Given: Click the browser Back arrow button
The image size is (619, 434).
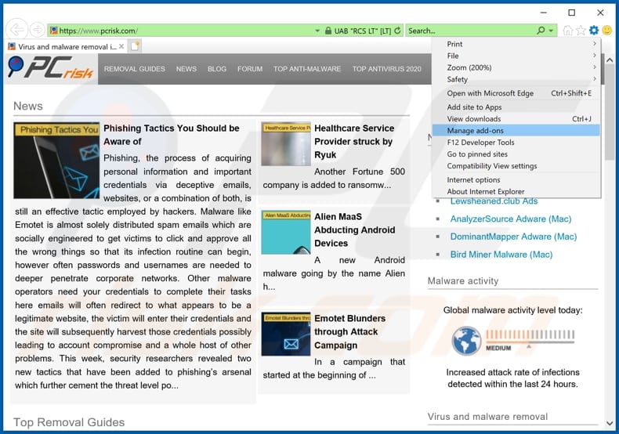Looking at the screenshot, I should 16,29.
